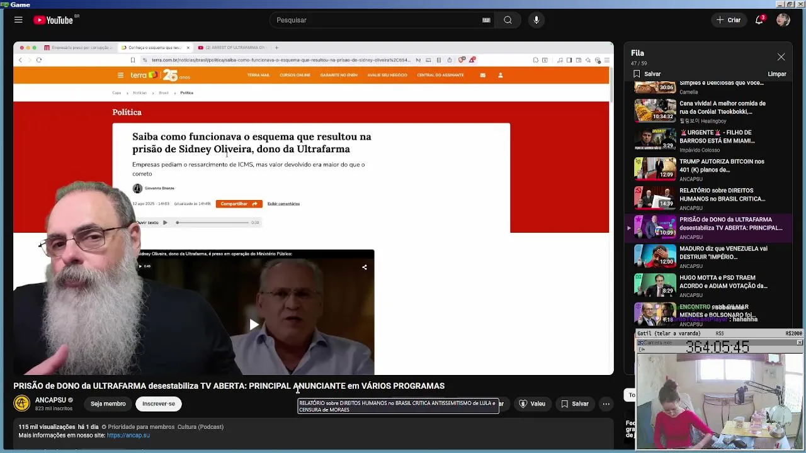806x453 pixels.
Task: Start voice search with microphone icon
Action: (x=536, y=20)
